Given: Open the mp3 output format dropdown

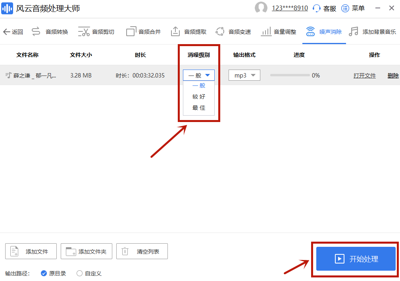Looking at the screenshot, I should tap(244, 75).
